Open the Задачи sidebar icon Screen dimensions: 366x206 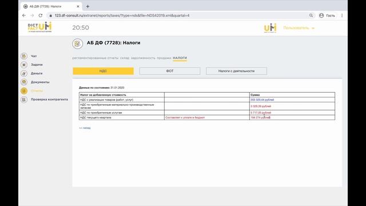pyautogui.click(x=24, y=65)
